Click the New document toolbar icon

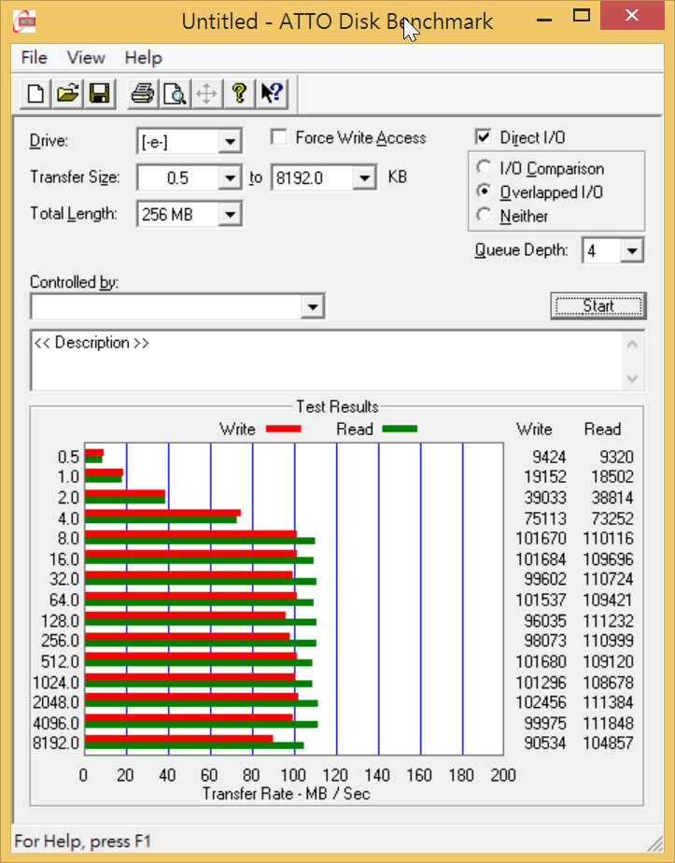click(35, 93)
